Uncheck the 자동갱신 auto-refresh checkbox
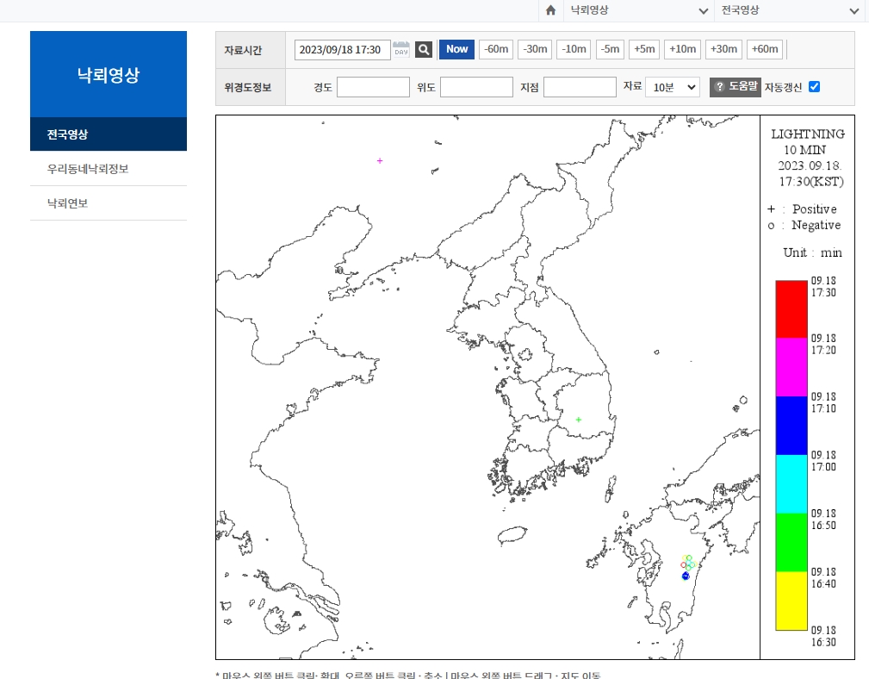Screen dimensions: 869x679 pyautogui.click(x=813, y=86)
